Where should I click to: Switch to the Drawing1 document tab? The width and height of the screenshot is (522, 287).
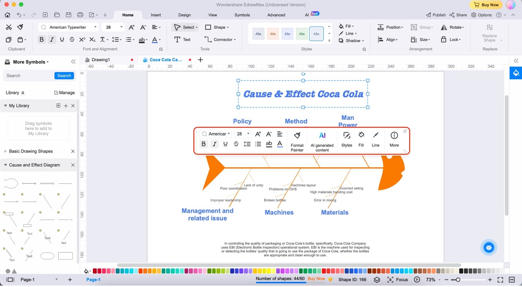point(101,60)
